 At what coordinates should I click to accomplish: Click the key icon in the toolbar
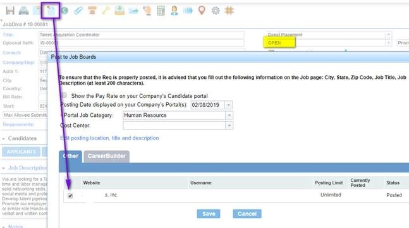pos(106,11)
